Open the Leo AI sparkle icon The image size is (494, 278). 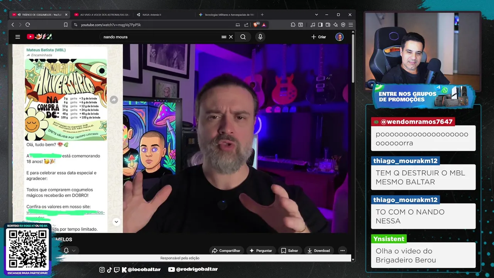coord(336,25)
